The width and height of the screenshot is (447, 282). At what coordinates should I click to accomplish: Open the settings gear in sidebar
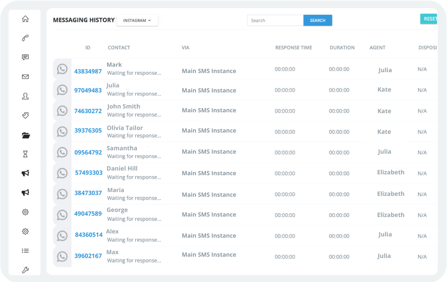point(25,212)
